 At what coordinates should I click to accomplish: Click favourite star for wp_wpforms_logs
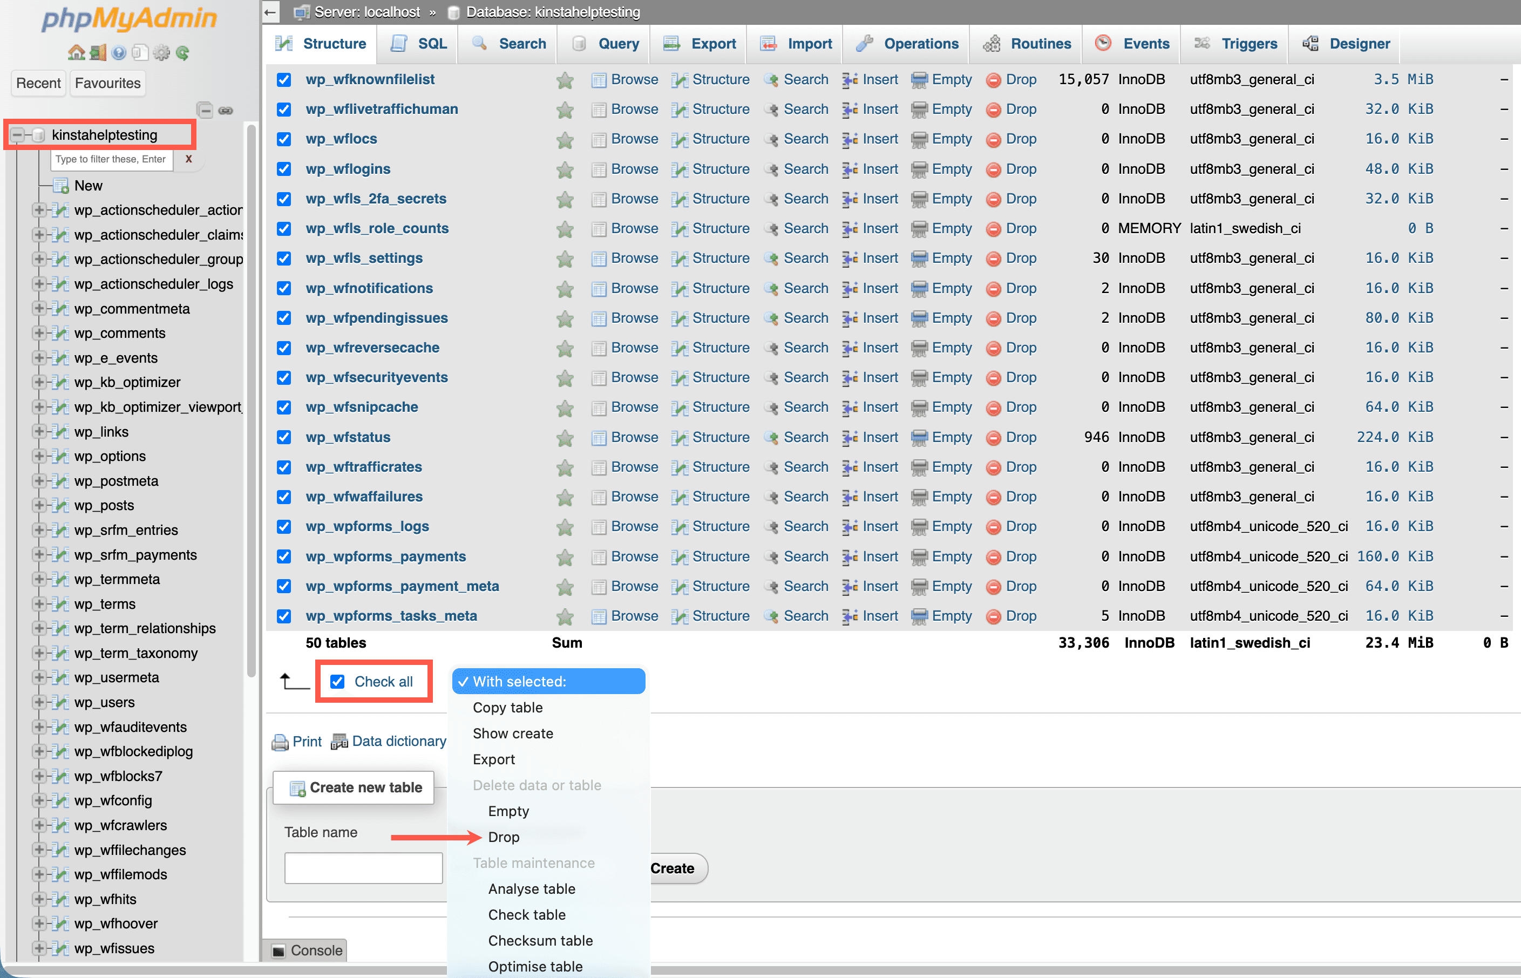565,527
